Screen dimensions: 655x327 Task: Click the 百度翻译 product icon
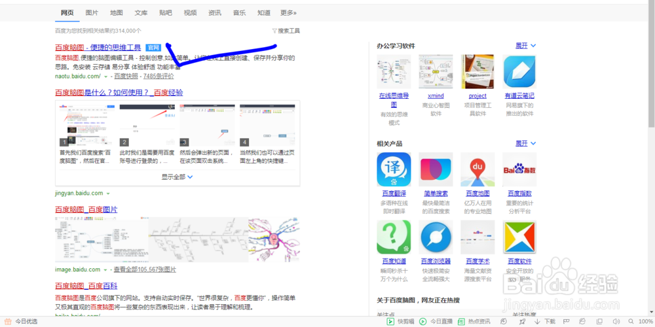394,169
